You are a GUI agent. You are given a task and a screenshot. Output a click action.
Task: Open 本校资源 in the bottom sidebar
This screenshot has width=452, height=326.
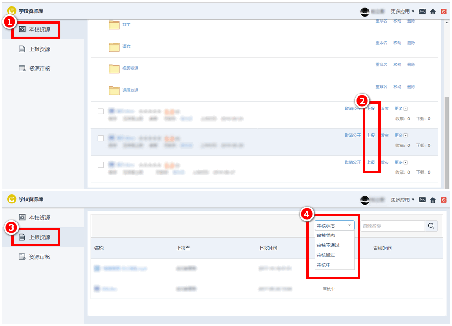pos(39,217)
